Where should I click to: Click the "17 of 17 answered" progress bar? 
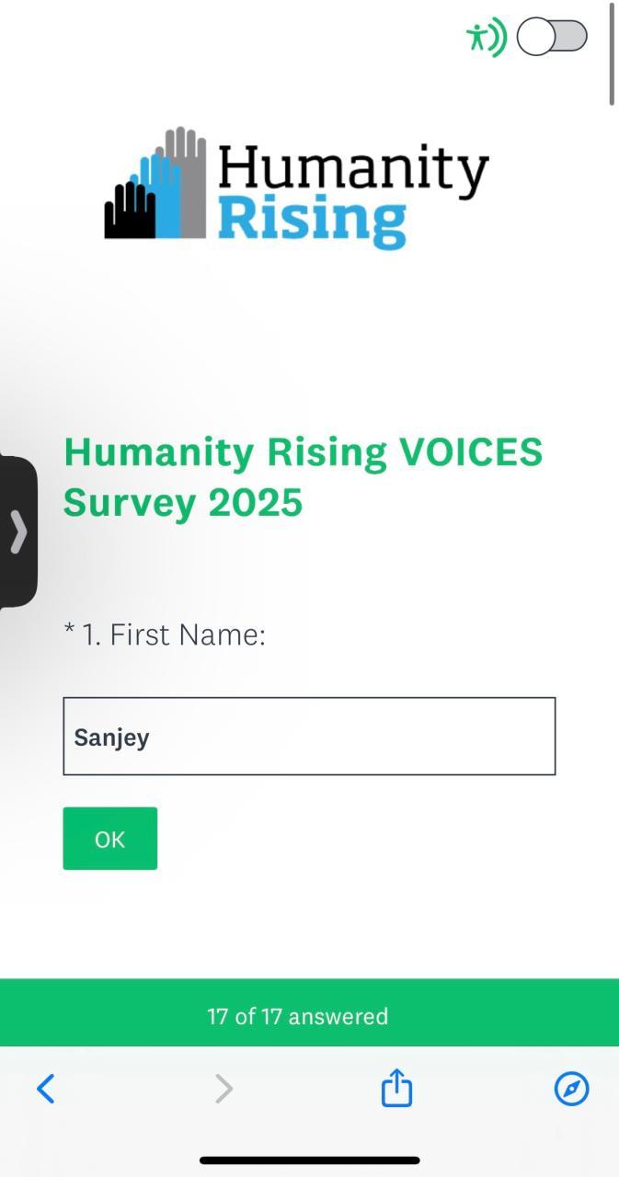pyautogui.click(x=298, y=1016)
